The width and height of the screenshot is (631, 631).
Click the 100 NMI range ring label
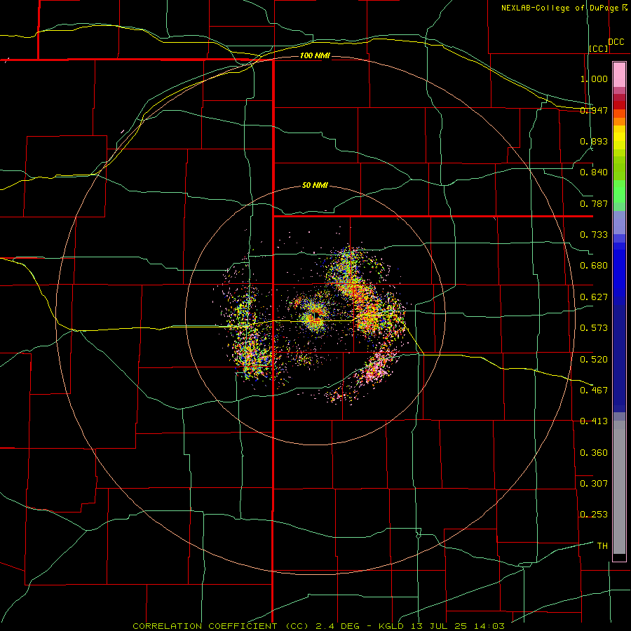point(315,55)
